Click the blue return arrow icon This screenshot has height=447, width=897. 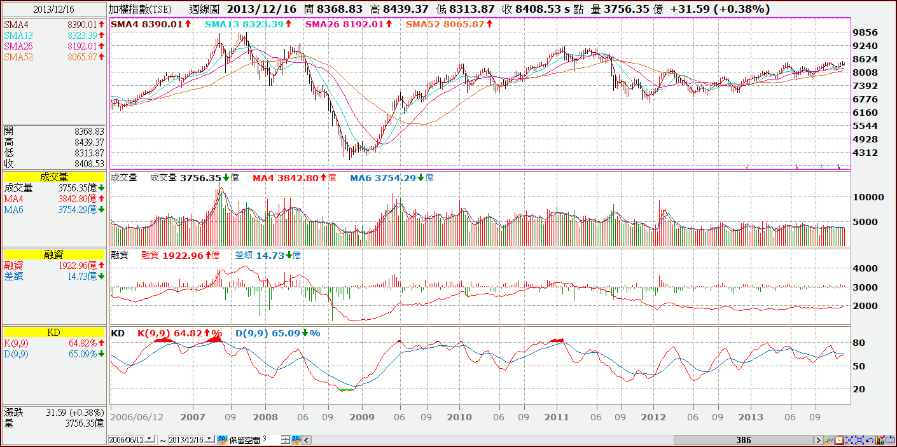click(890, 439)
